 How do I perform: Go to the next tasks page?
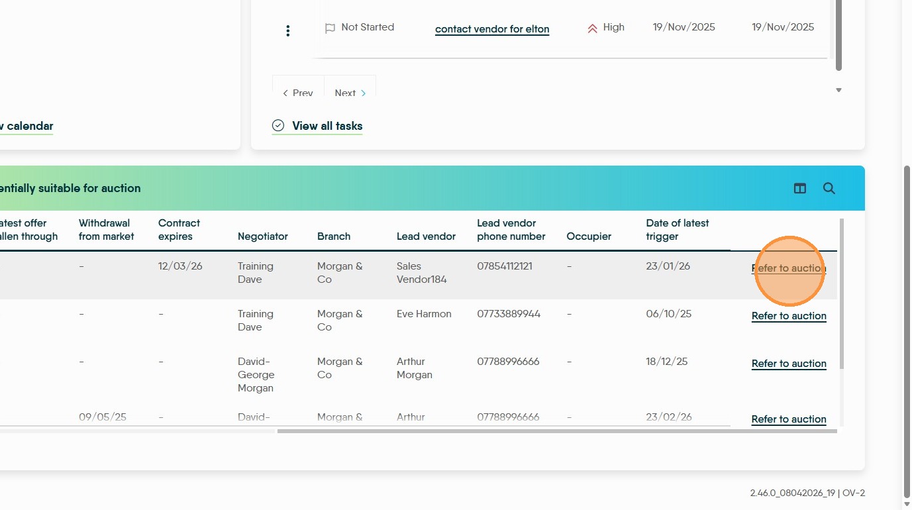coord(350,93)
